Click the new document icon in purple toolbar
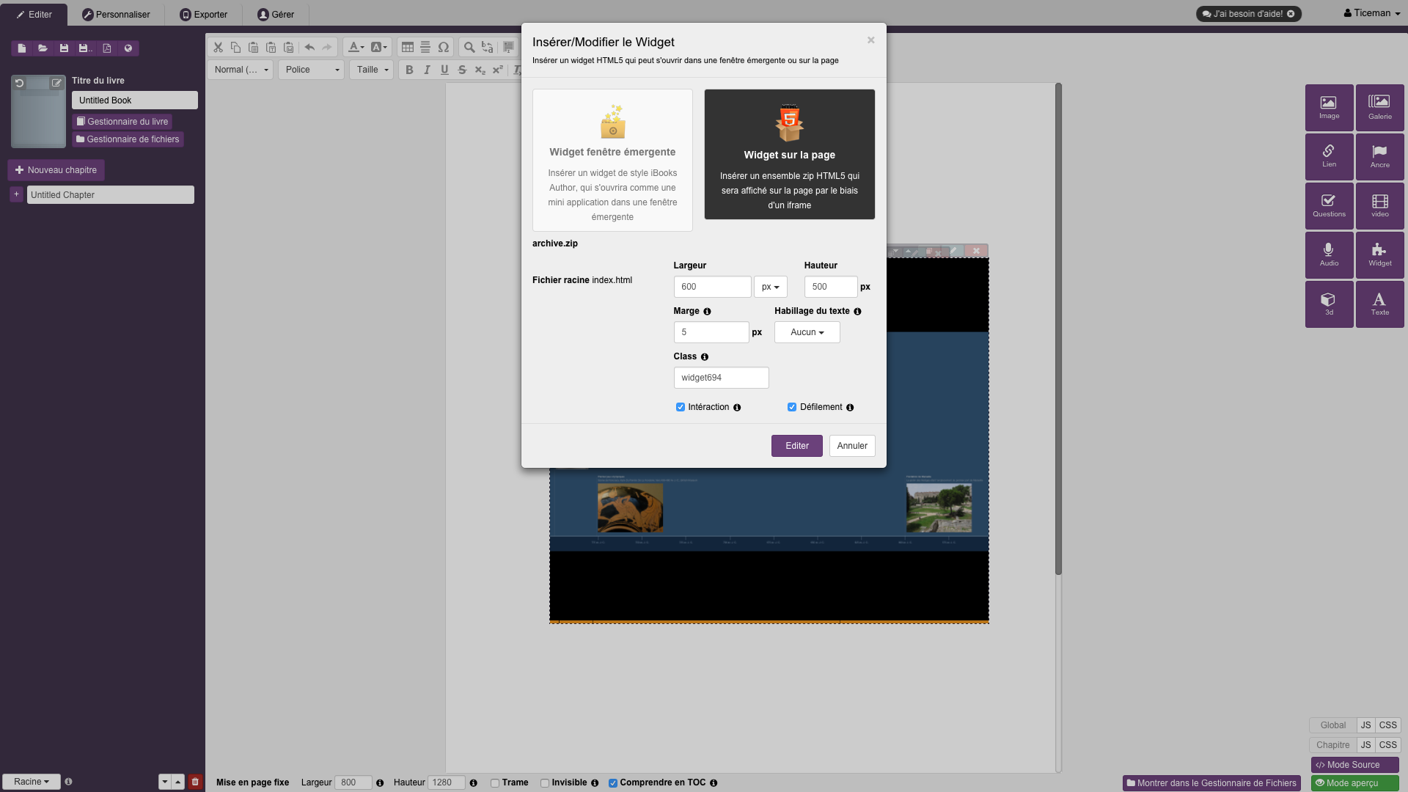 click(x=22, y=48)
